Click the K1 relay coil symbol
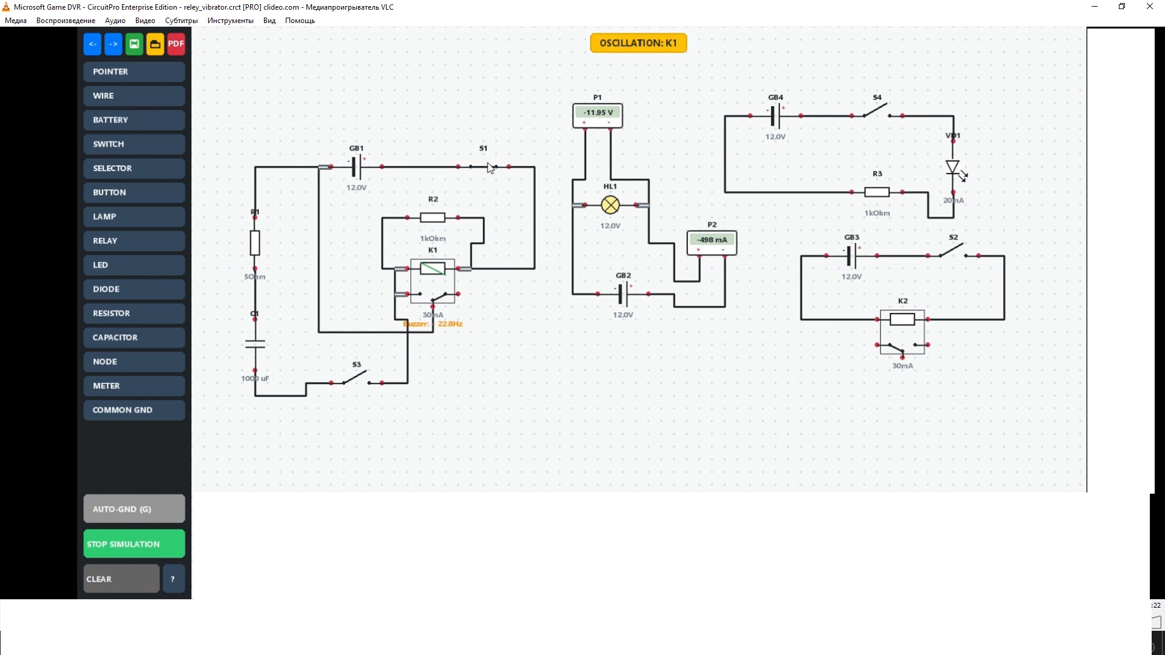The width and height of the screenshot is (1165, 655). tap(432, 268)
